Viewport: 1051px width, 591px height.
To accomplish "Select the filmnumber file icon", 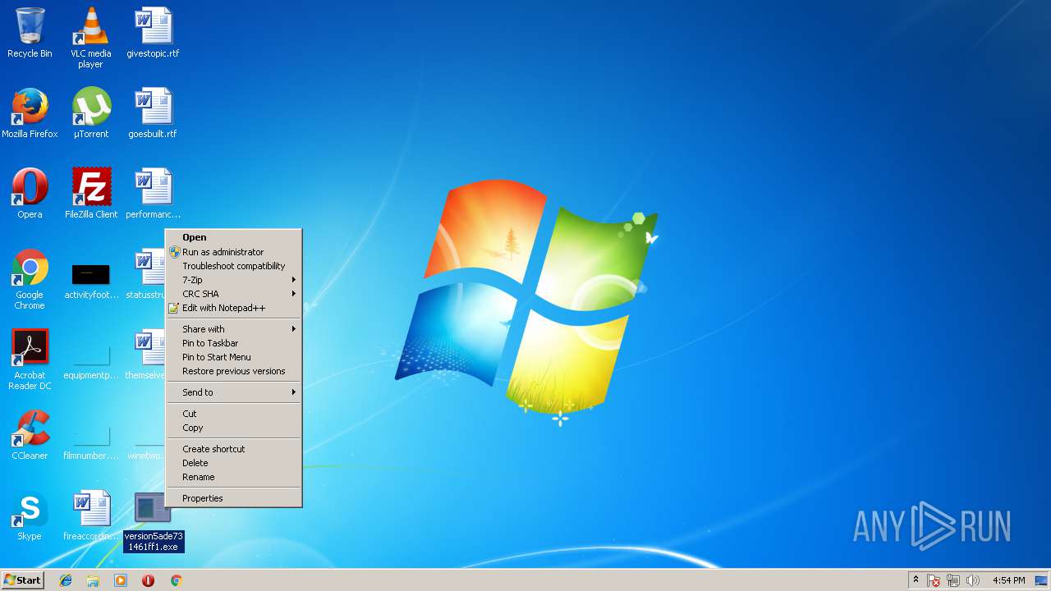I will click(x=90, y=442).
